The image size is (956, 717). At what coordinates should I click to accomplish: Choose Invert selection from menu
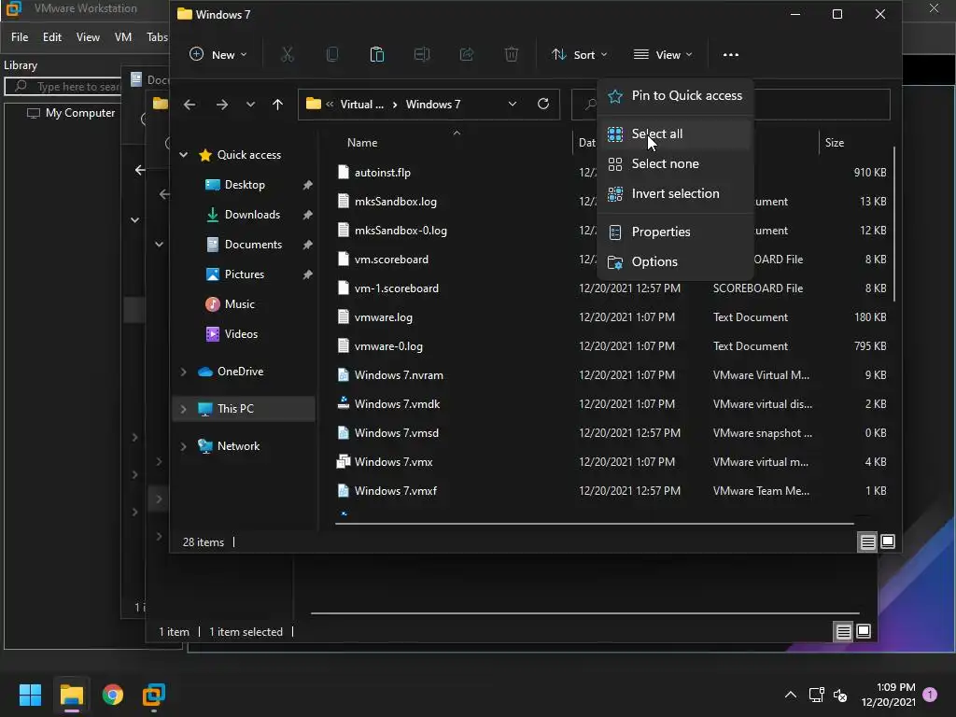675,194
